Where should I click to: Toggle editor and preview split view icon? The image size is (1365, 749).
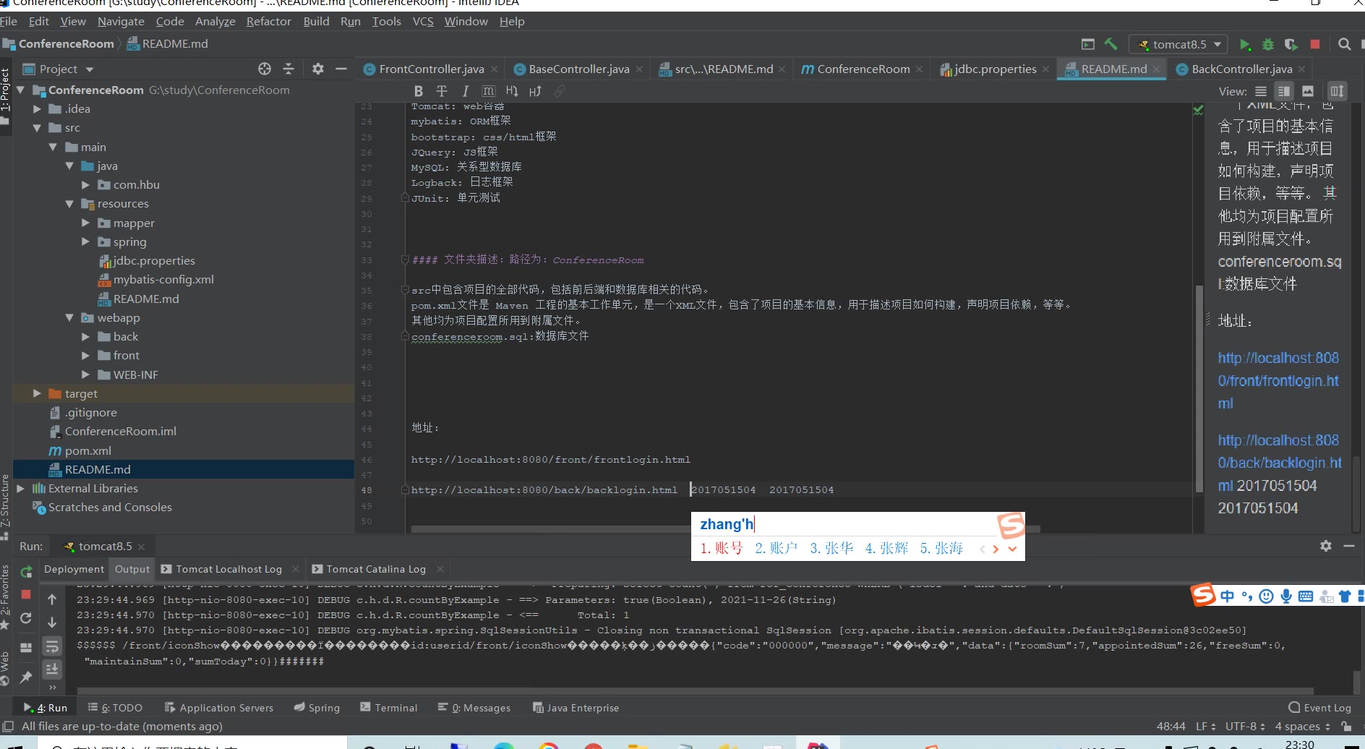pos(1284,91)
